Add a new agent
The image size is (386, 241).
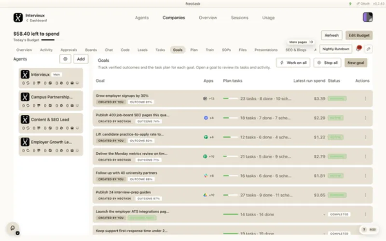point(81,59)
